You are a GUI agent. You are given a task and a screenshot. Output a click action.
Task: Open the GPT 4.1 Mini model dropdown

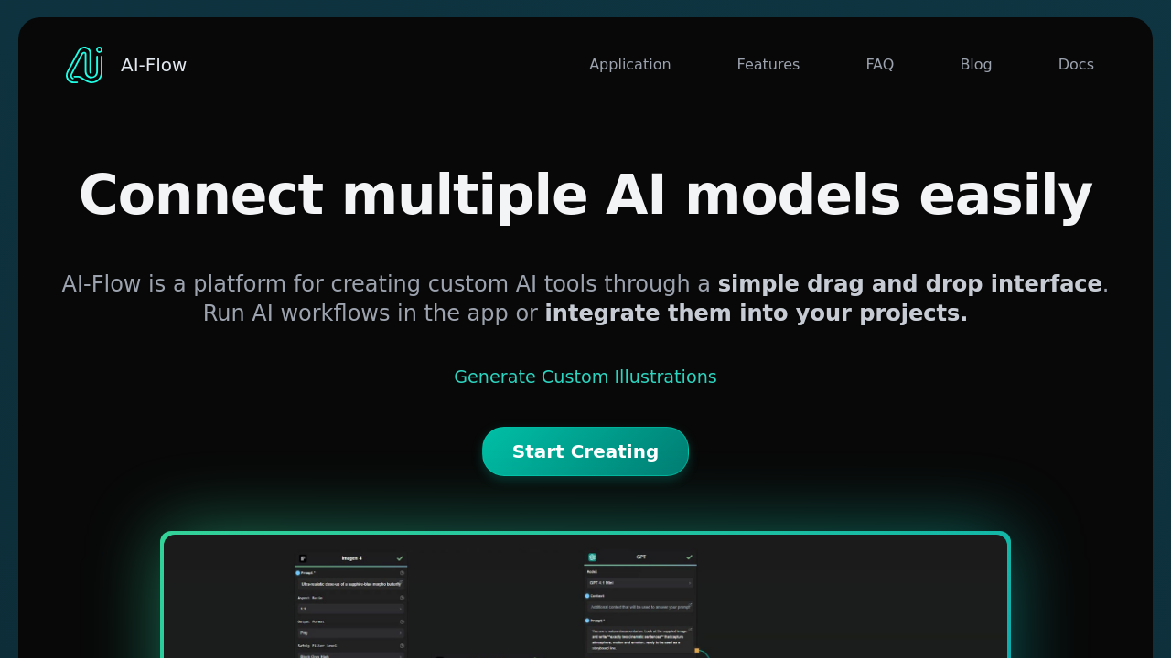pyautogui.click(x=639, y=582)
